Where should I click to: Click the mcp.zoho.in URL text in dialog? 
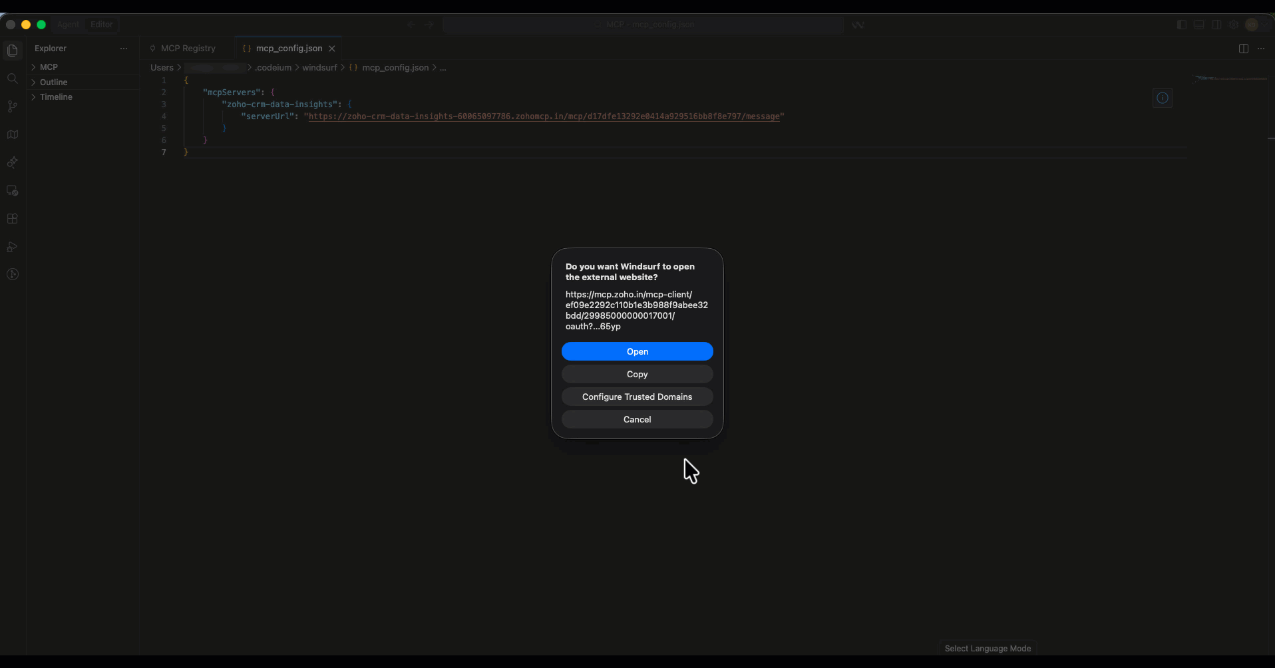(x=637, y=311)
